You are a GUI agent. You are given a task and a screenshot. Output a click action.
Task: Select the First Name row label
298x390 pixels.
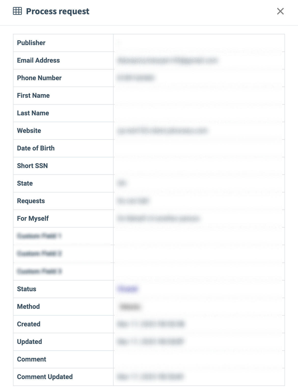33,95
